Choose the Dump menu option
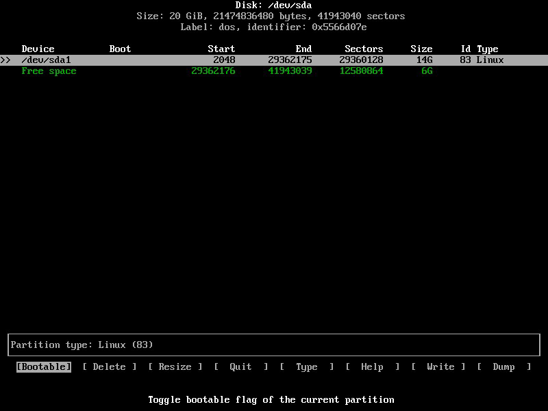The image size is (548, 411). pos(504,367)
